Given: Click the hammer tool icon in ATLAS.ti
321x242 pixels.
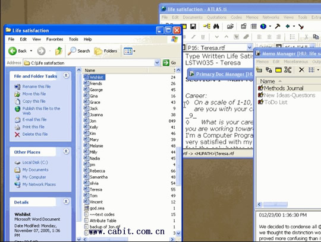Looking at the screenshot, I should pyautogui.click(x=278, y=26).
